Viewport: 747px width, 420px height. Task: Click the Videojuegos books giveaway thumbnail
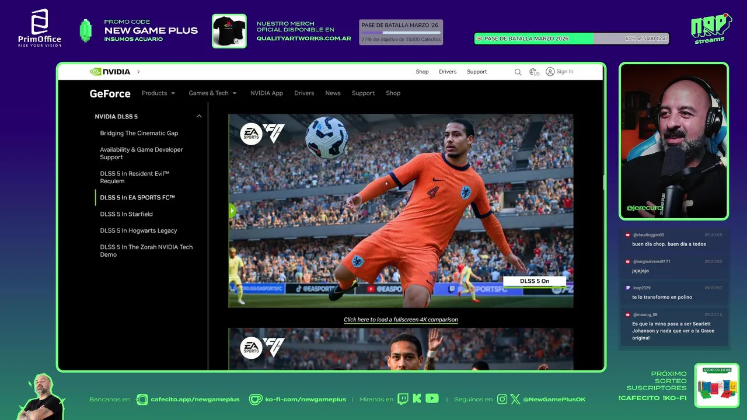(x=717, y=385)
